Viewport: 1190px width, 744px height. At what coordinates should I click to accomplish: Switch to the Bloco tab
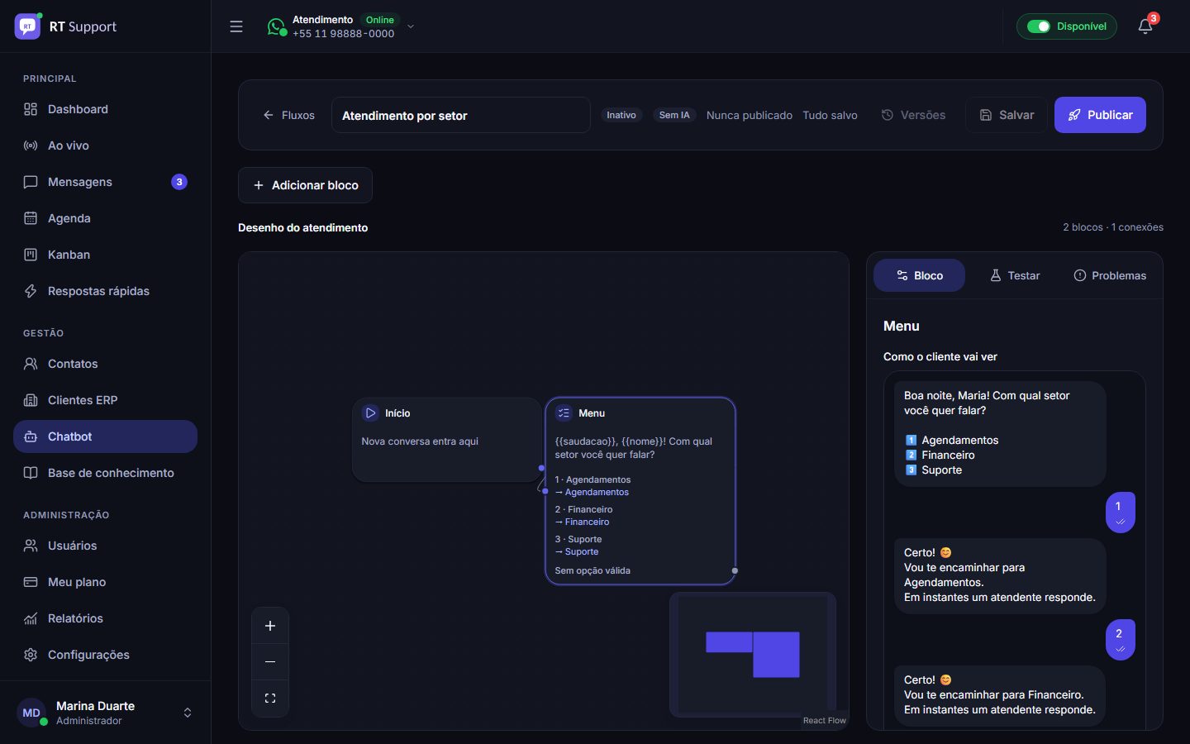919,275
